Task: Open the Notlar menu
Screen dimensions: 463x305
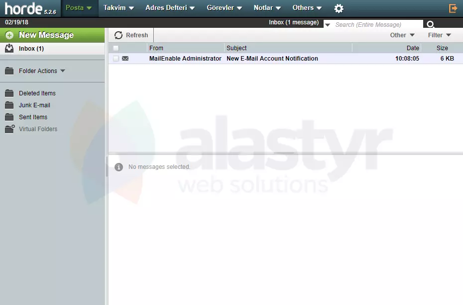Action: 267,8
